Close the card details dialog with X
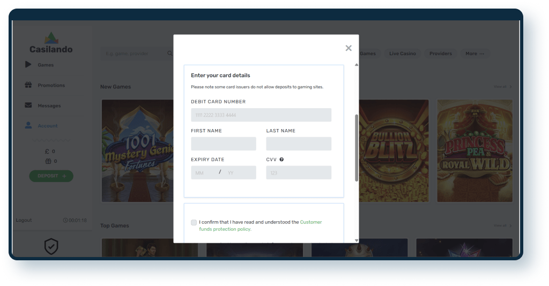 [x=348, y=48]
